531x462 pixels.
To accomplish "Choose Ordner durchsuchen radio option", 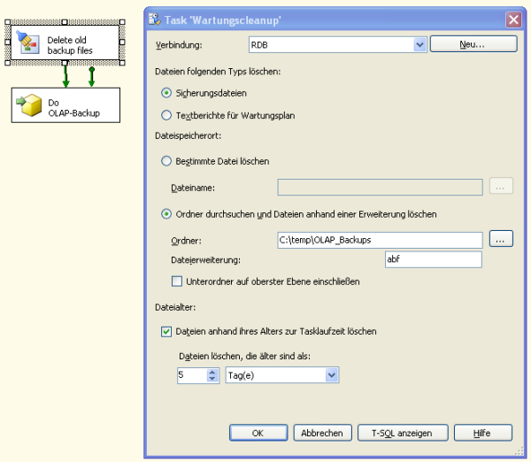I will click(x=166, y=213).
